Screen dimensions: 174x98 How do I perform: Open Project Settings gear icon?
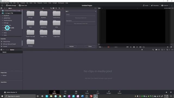(x=171, y=92)
